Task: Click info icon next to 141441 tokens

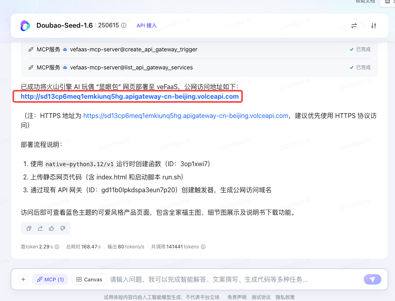Action: [203, 247]
